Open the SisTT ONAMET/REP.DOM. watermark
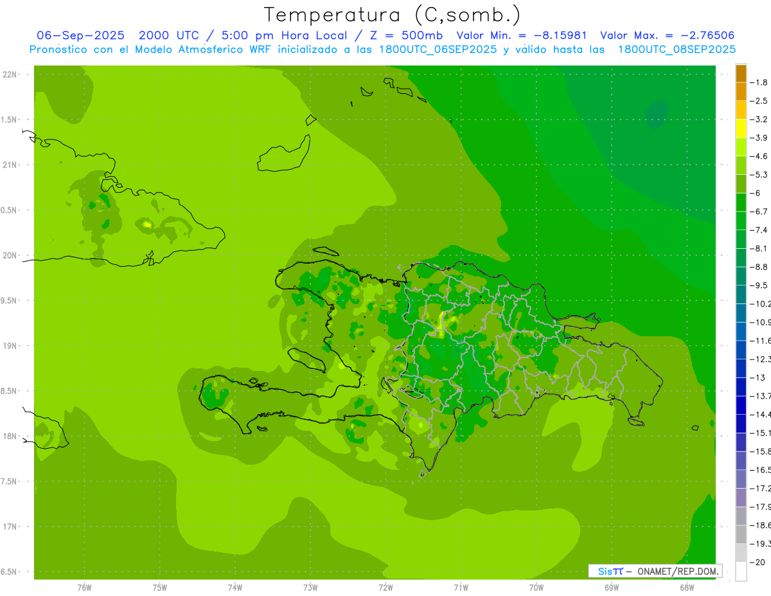 point(655,570)
